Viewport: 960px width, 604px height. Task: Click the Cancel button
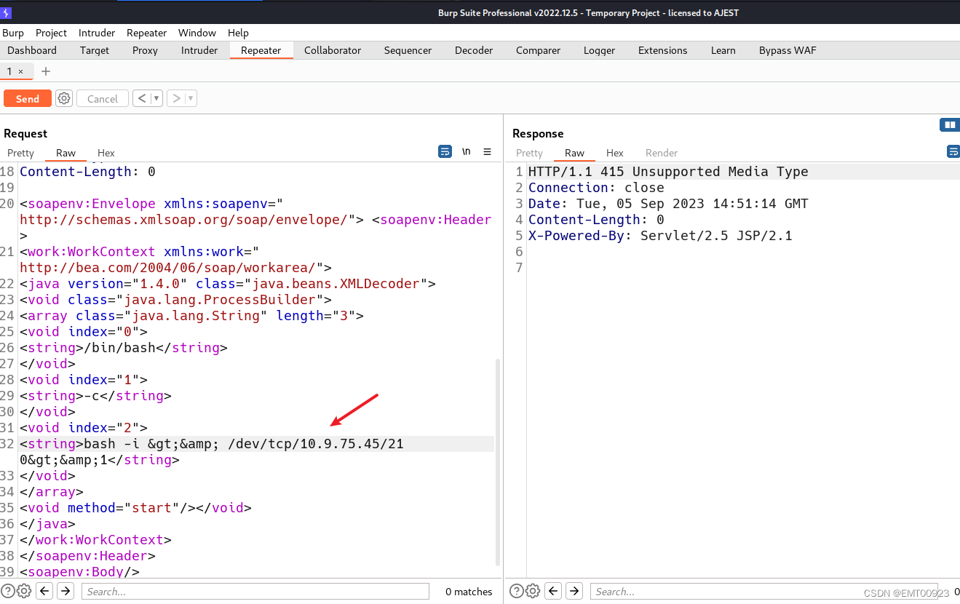(103, 98)
